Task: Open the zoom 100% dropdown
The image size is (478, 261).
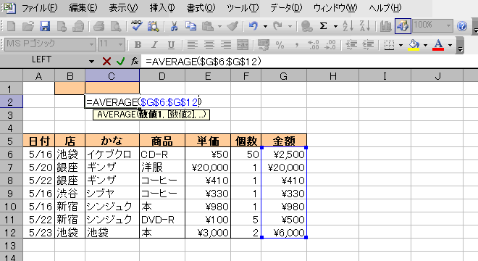Action: coord(448,26)
